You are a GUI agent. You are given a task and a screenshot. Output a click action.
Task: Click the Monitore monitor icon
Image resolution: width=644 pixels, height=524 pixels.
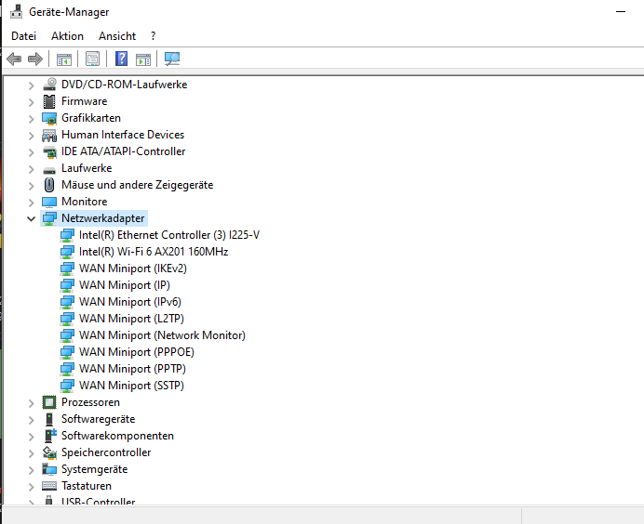click(49, 202)
